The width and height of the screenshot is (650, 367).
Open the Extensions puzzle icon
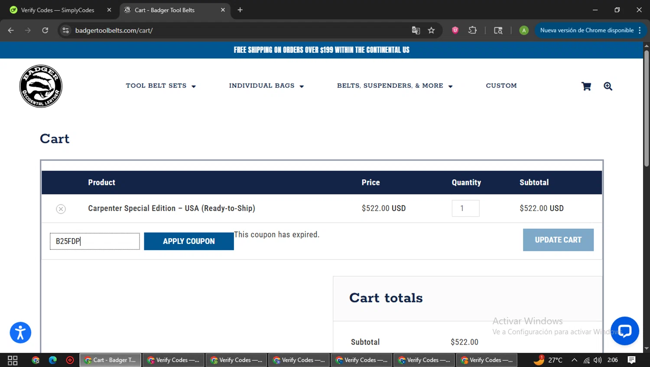(x=472, y=30)
